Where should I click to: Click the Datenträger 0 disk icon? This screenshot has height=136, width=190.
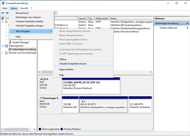pyautogui.click(x=41, y=98)
